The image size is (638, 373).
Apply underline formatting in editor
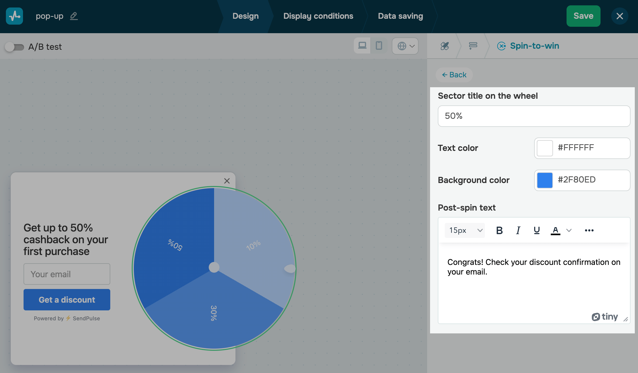click(537, 230)
